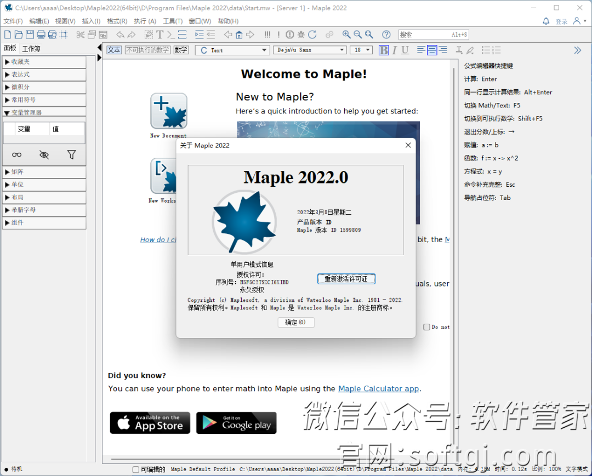Open the debugger bug icon
The image size is (592, 476).
tap(301, 35)
